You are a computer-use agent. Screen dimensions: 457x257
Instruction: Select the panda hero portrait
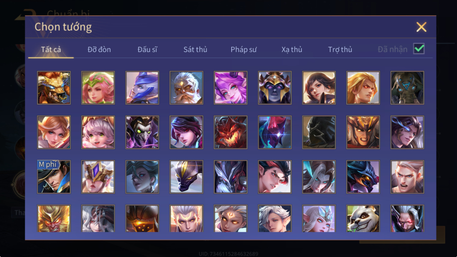pos(363,219)
